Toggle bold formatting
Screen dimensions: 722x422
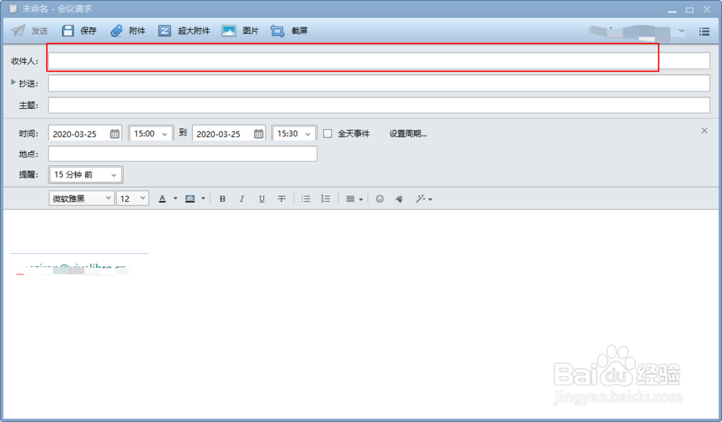point(222,198)
